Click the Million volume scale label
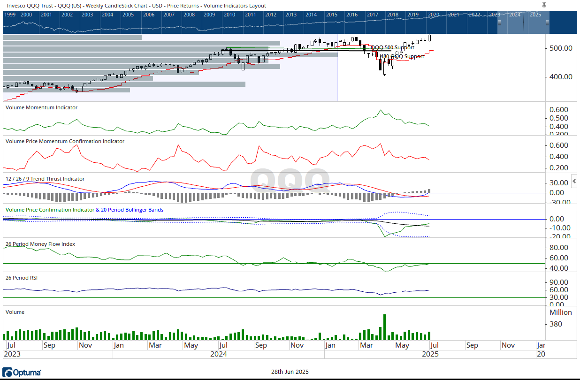 tap(561, 312)
